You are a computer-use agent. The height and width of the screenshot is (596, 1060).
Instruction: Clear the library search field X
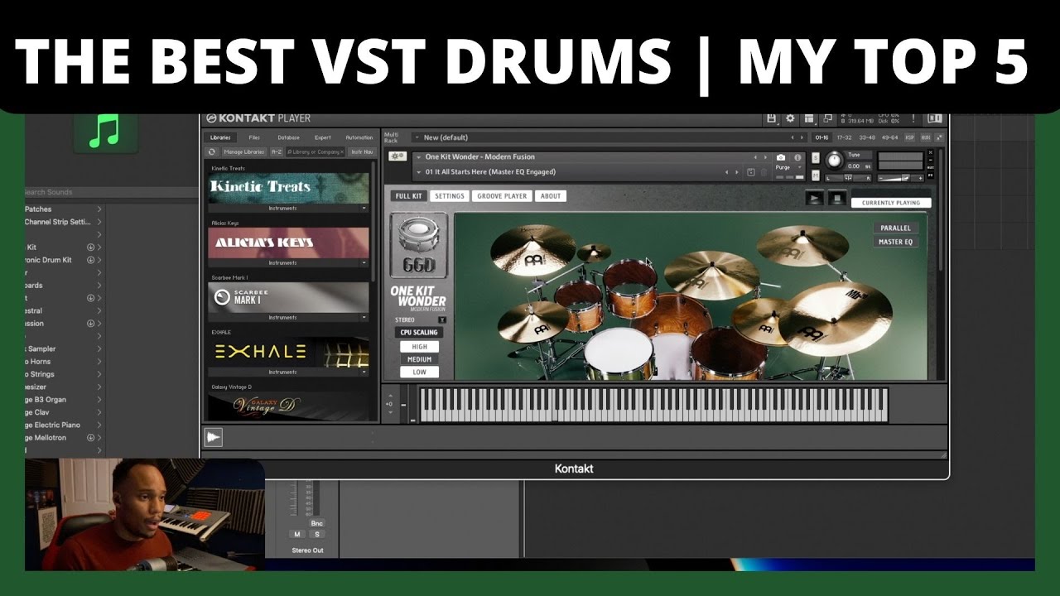coord(342,152)
